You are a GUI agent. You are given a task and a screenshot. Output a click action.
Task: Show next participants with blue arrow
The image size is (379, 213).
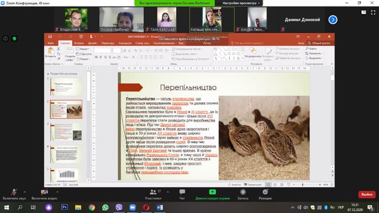[x=333, y=20]
